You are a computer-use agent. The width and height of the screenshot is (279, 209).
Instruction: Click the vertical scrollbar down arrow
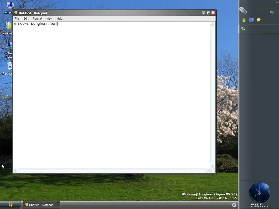[x=213, y=166]
